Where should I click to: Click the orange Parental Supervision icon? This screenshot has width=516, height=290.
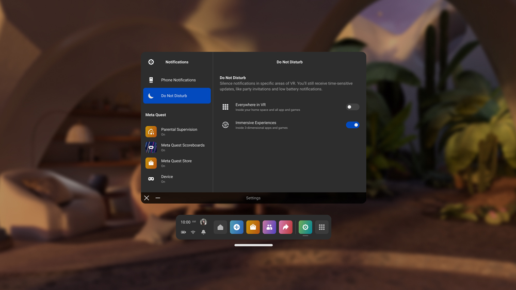(151, 132)
